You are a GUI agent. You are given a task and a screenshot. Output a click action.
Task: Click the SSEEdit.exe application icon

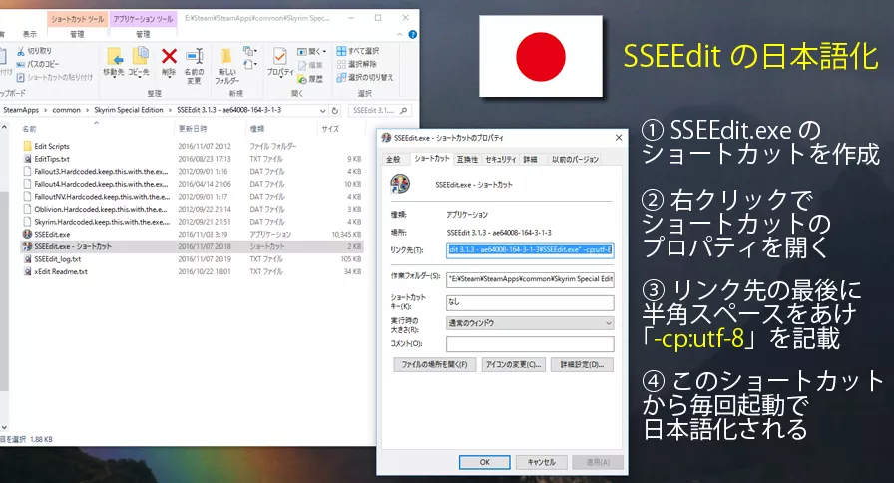[27, 234]
